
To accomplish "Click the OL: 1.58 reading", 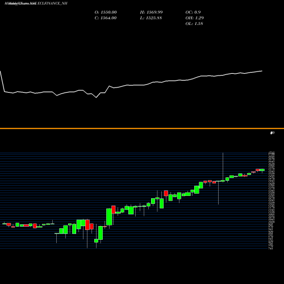I will 194,23.
